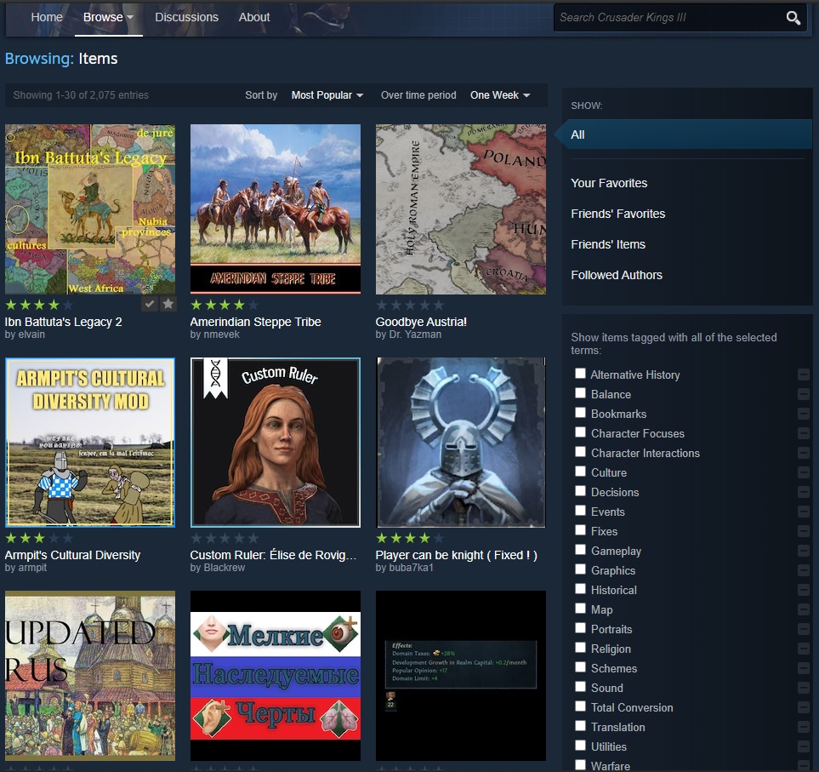Select the All filter in Show panel
Viewport: 819px width, 772px height.
685,134
